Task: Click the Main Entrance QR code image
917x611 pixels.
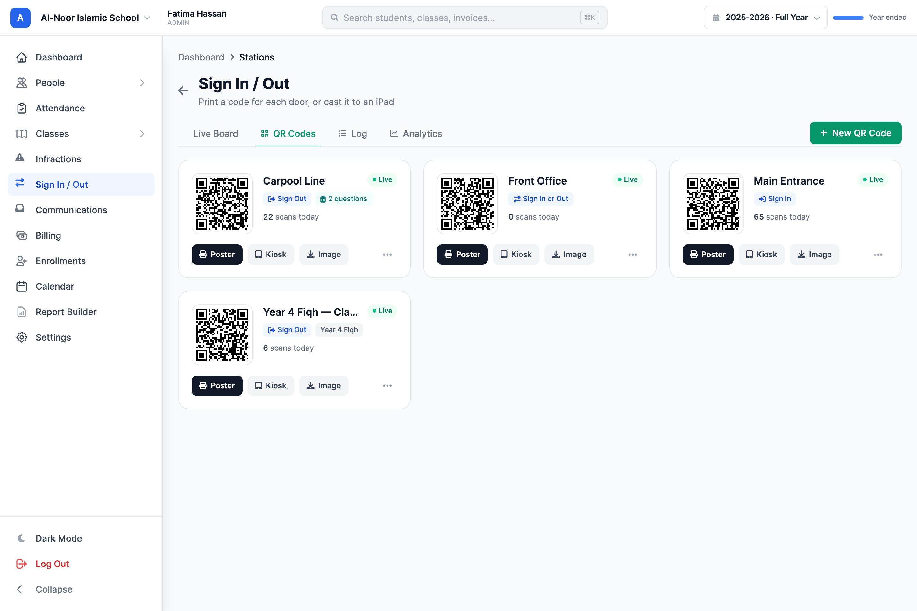Action: (713, 203)
